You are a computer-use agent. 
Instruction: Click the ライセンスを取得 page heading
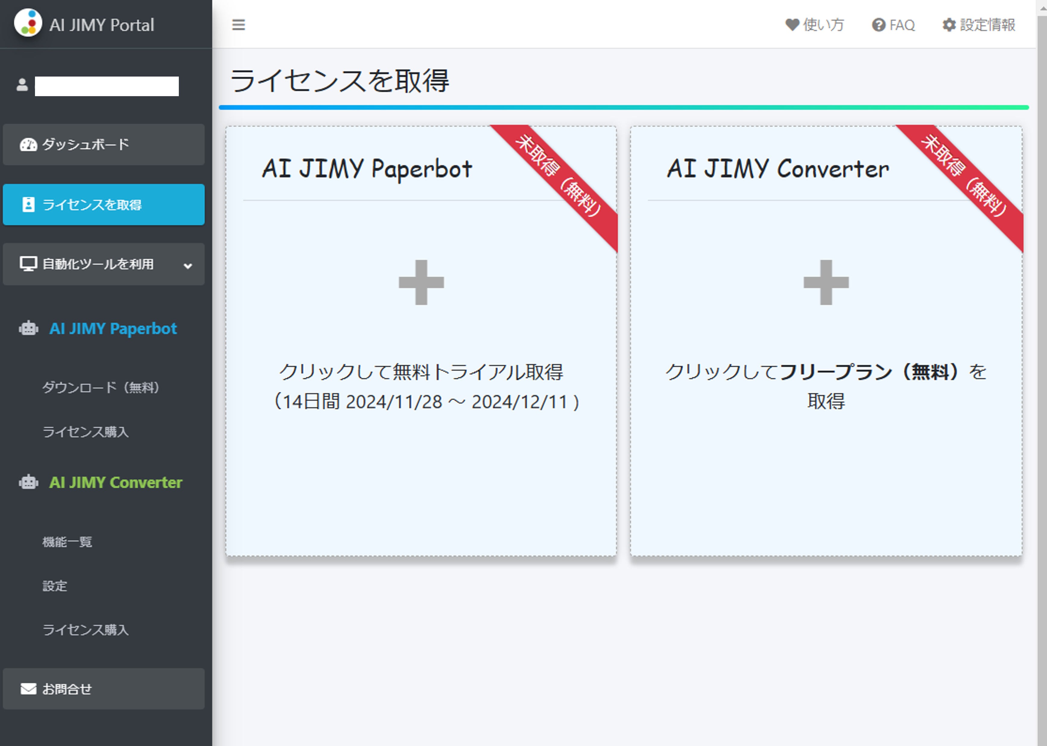340,81
